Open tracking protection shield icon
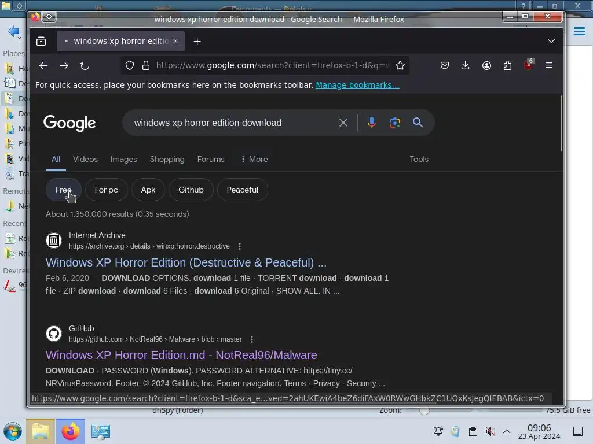 click(x=130, y=66)
